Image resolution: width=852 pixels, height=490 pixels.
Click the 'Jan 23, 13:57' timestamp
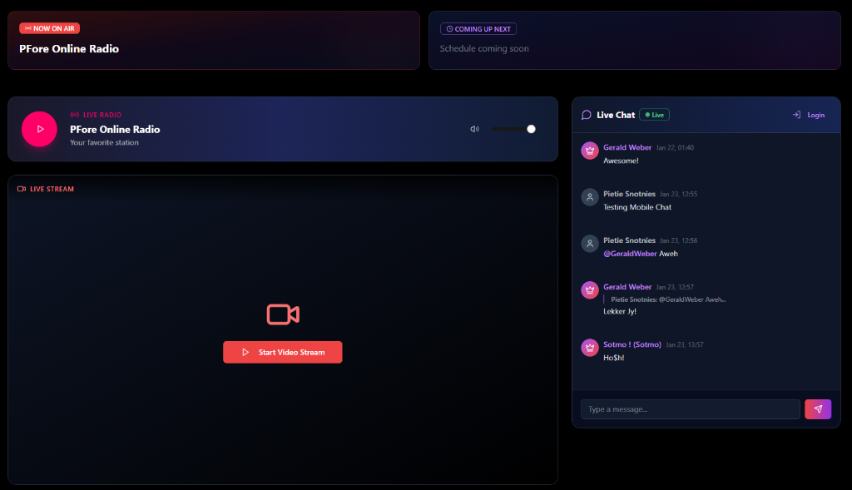pos(685,345)
